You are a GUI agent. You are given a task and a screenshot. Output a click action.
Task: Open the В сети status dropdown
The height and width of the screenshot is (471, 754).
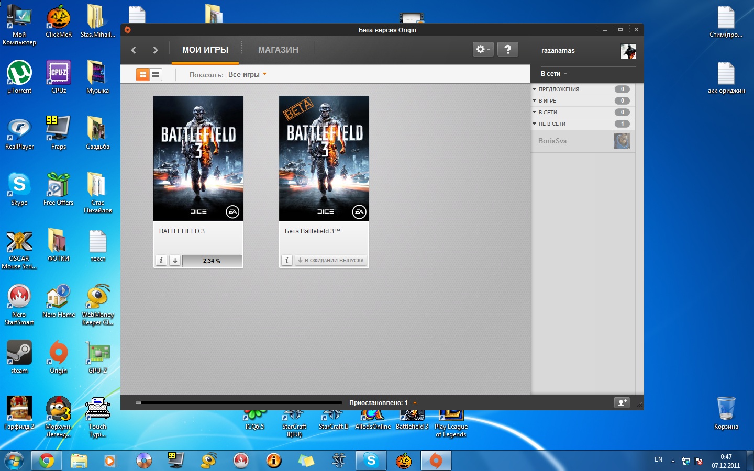pos(554,74)
